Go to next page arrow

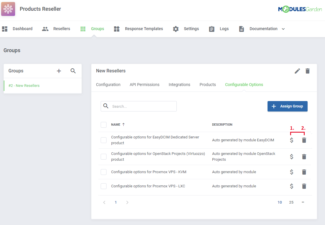[127, 202]
